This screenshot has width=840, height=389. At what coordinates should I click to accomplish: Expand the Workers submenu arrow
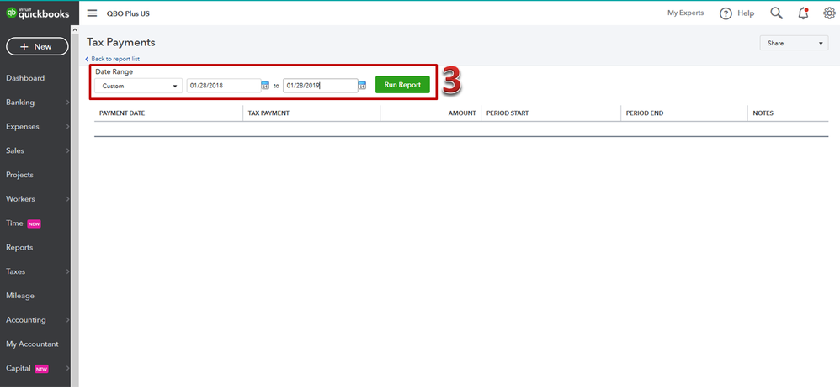67,199
